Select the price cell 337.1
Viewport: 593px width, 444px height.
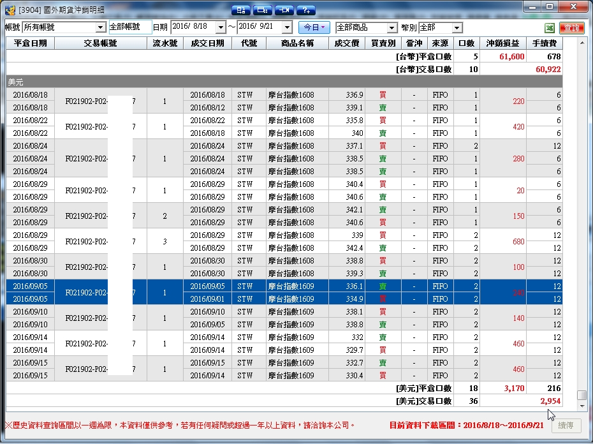(347, 145)
